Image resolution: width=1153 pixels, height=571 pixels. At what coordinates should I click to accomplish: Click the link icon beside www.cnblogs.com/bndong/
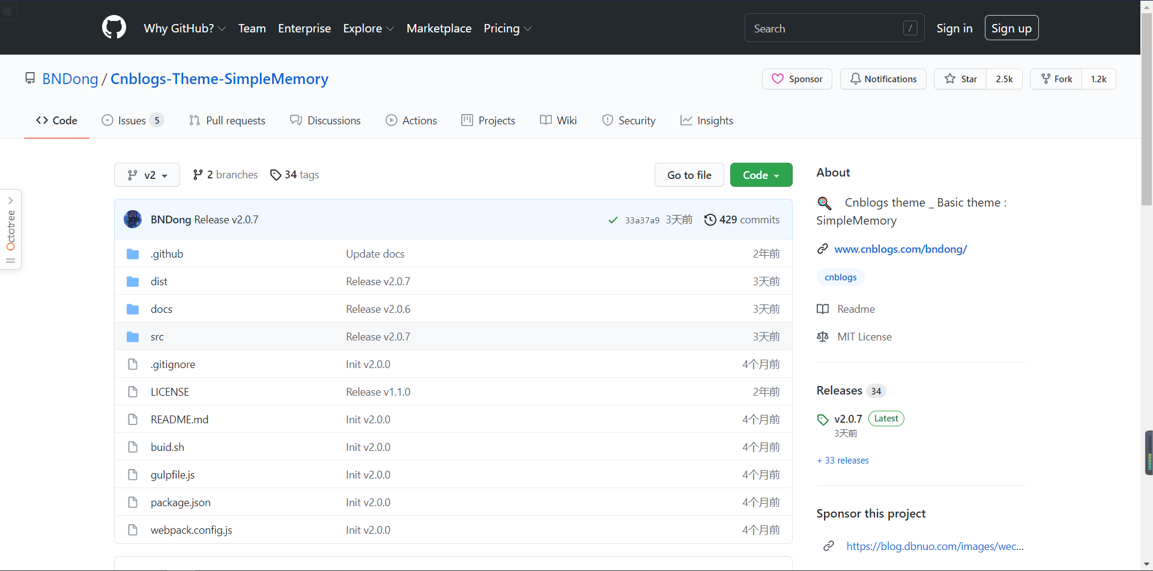[823, 249]
